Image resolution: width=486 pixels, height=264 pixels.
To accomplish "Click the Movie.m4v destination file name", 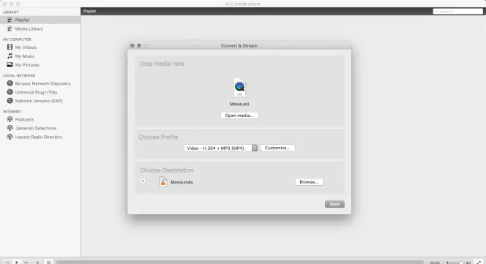I will (x=182, y=182).
